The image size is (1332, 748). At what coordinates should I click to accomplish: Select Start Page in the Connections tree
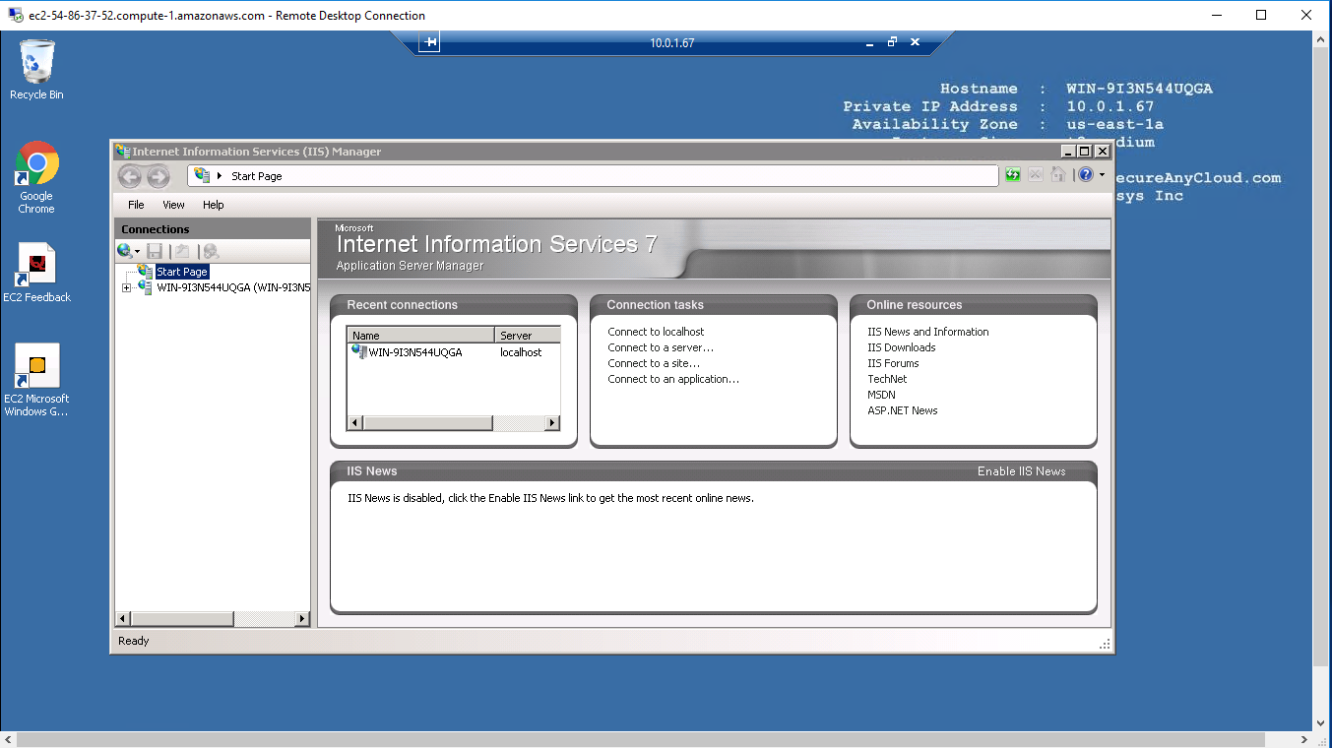click(181, 272)
